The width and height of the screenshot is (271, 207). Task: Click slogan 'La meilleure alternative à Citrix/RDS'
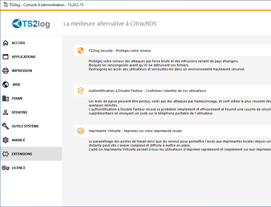[x=110, y=24]
